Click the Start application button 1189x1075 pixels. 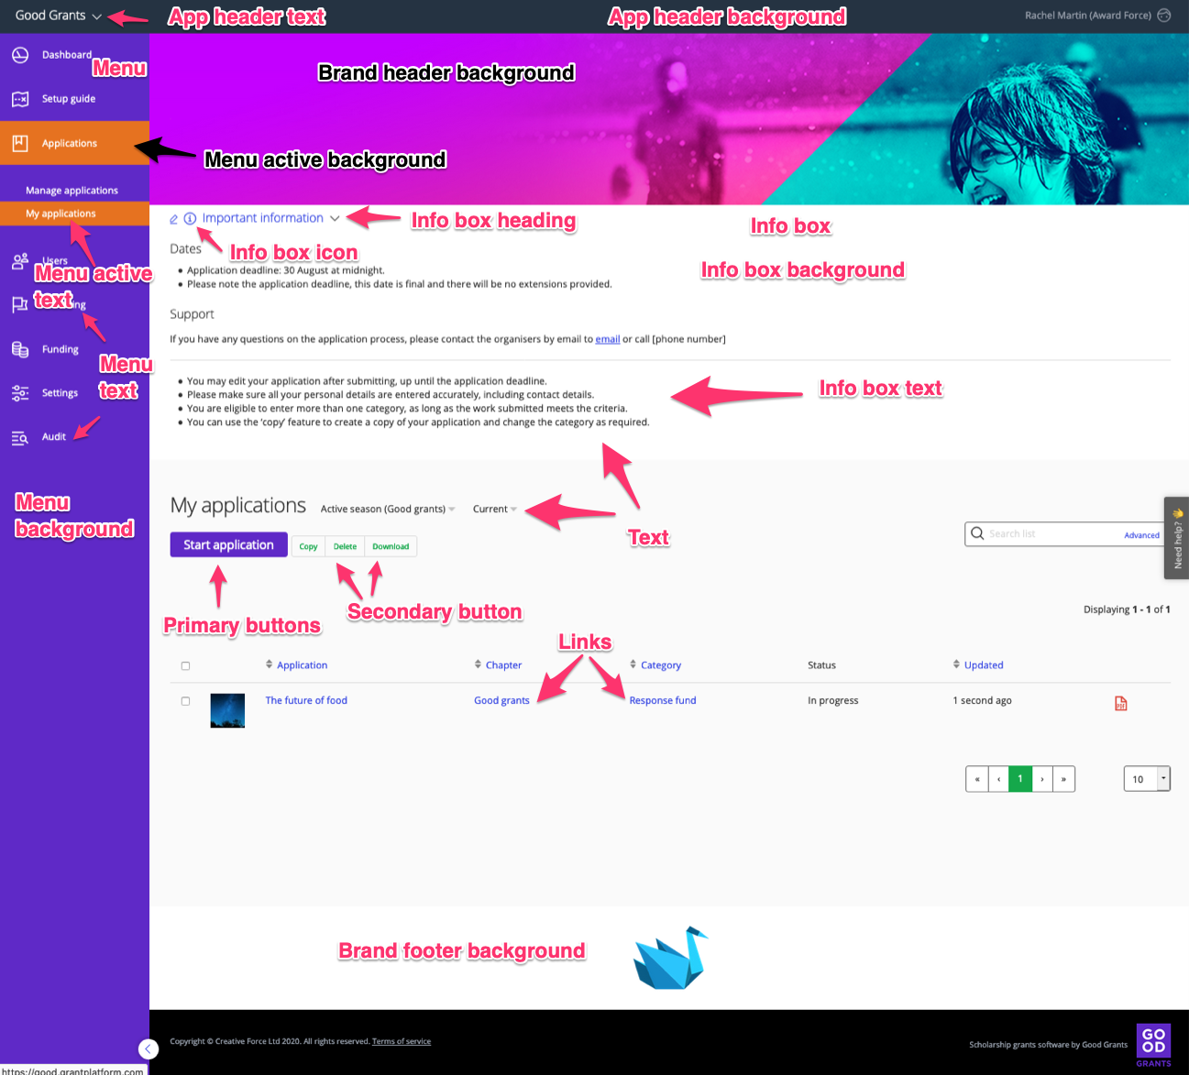click(228, 545)
